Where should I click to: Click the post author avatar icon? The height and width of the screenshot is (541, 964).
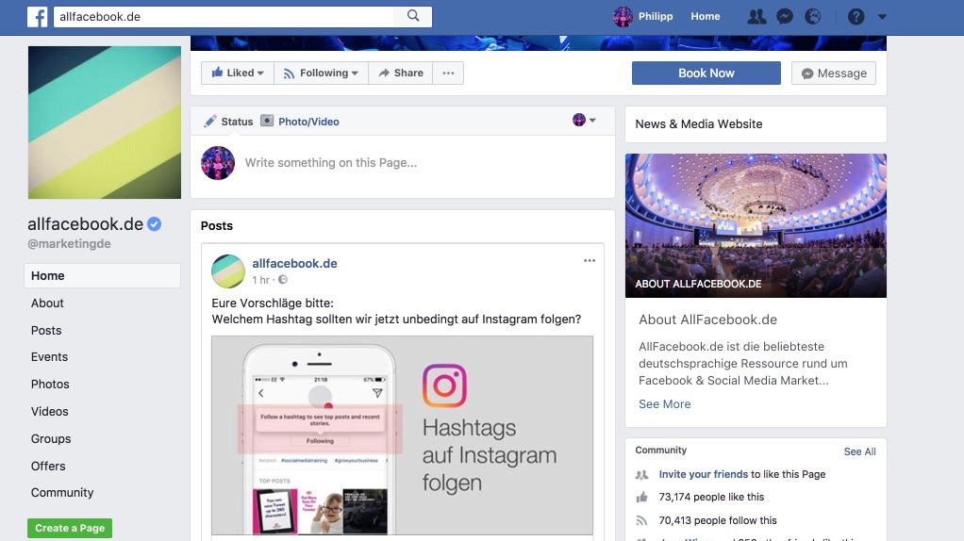pos(228,270)
